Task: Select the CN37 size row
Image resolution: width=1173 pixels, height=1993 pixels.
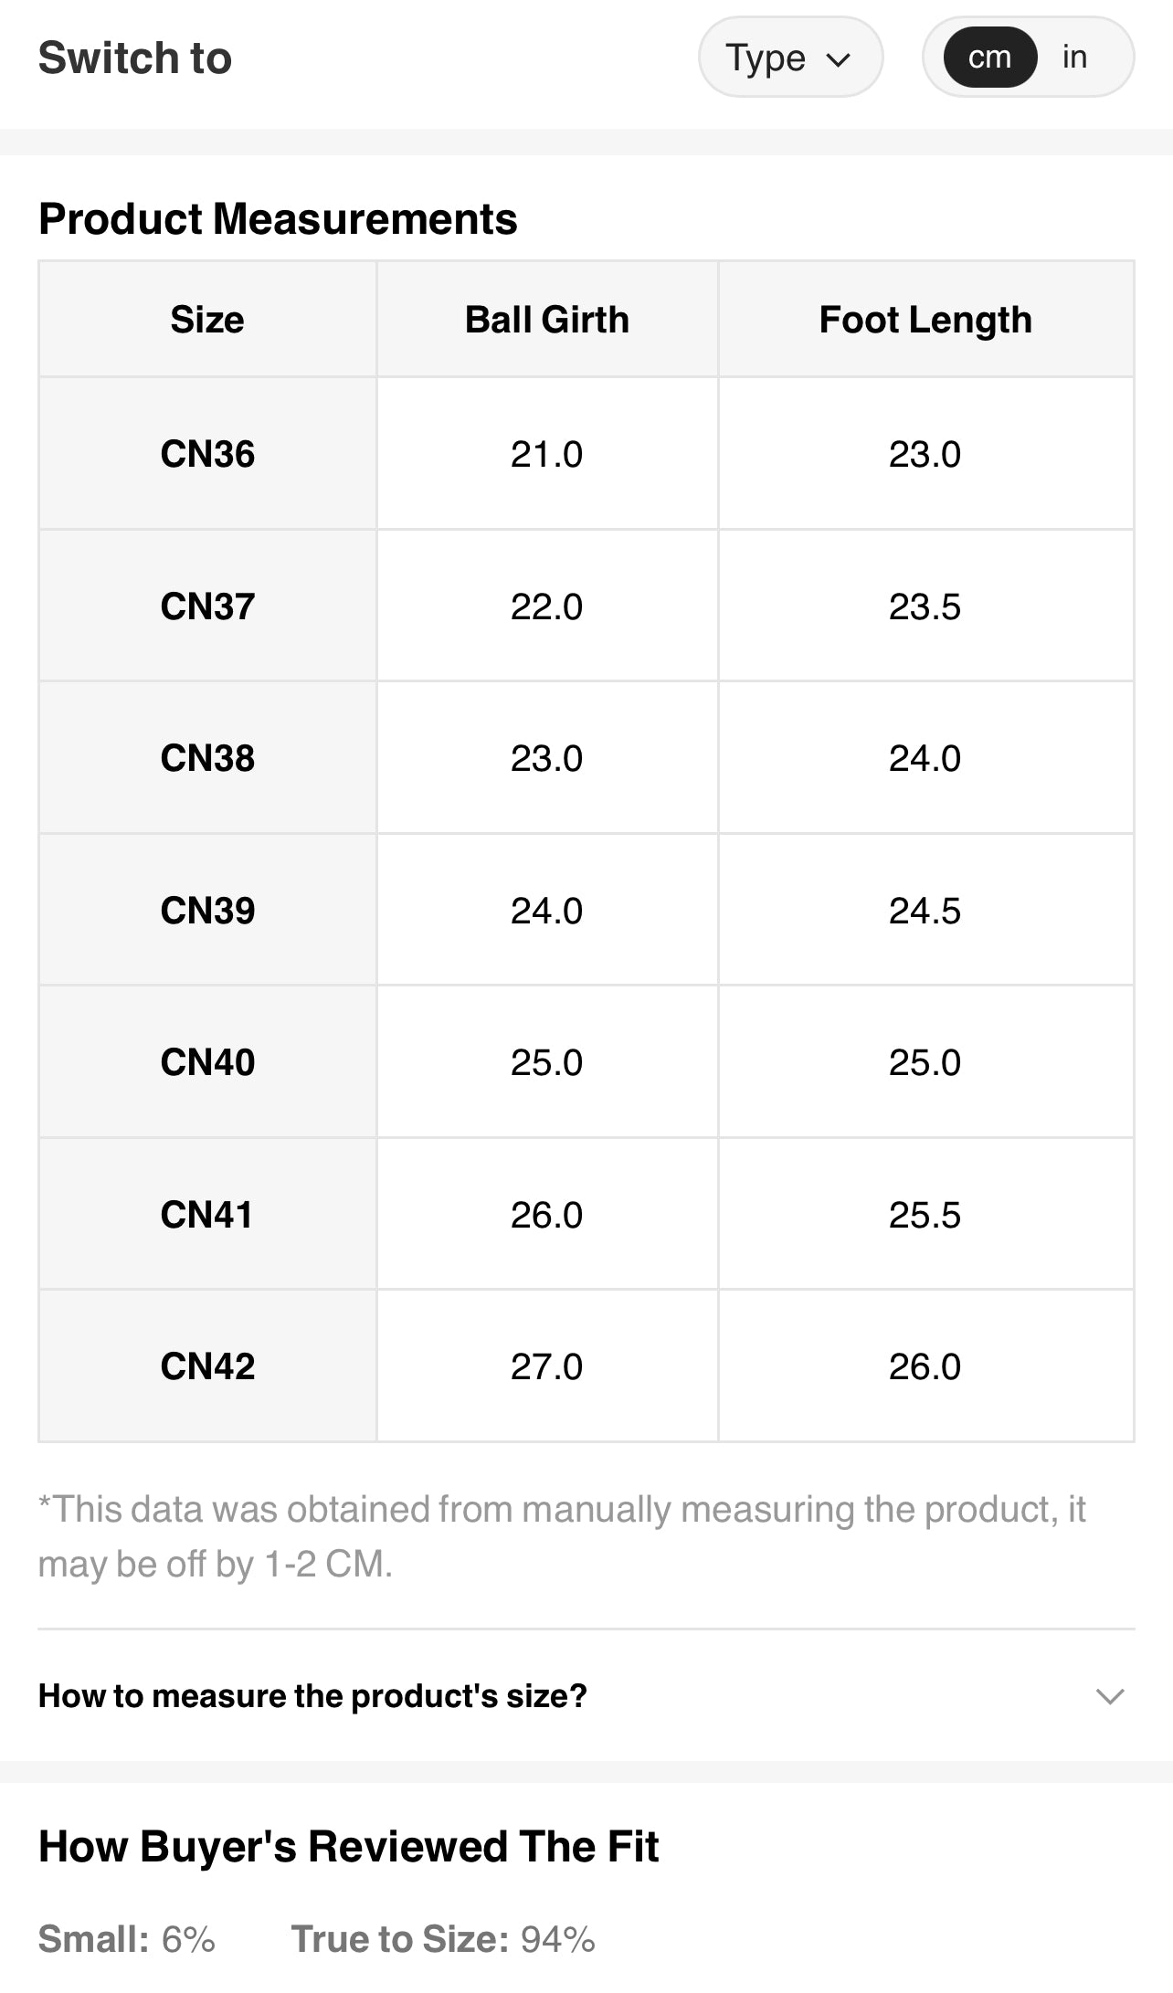Action: click(x=207, y=606)
